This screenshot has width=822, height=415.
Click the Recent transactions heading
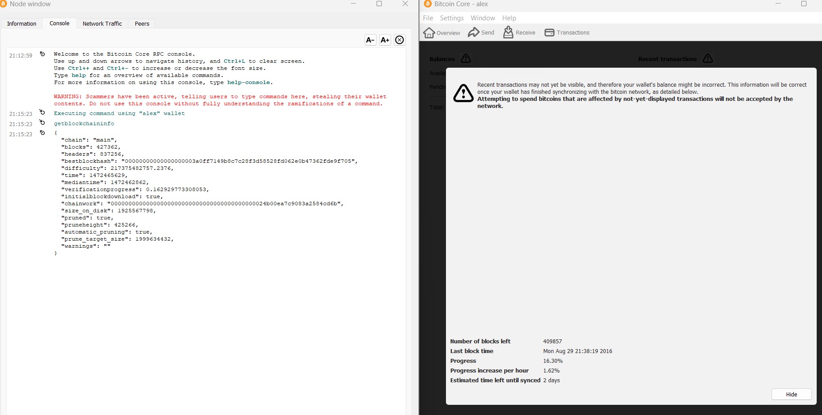click(667, 59)
